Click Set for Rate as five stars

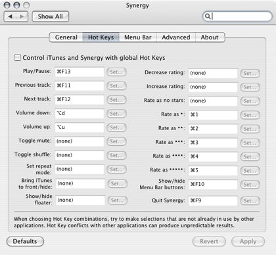pos(250,170)
